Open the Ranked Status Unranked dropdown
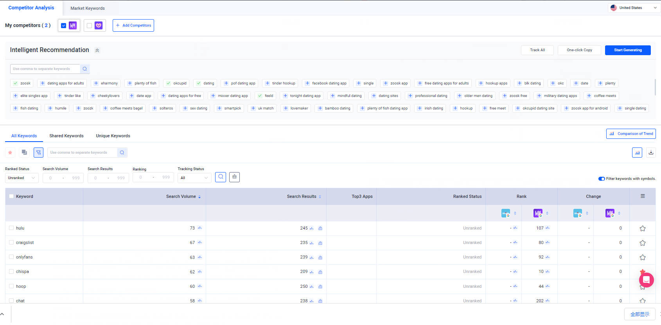Viewport: 661px width, 325px height. (x=22, y=178)
